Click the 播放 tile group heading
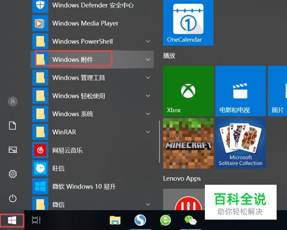This screenshot has width=287, height=230. (169, 56)
